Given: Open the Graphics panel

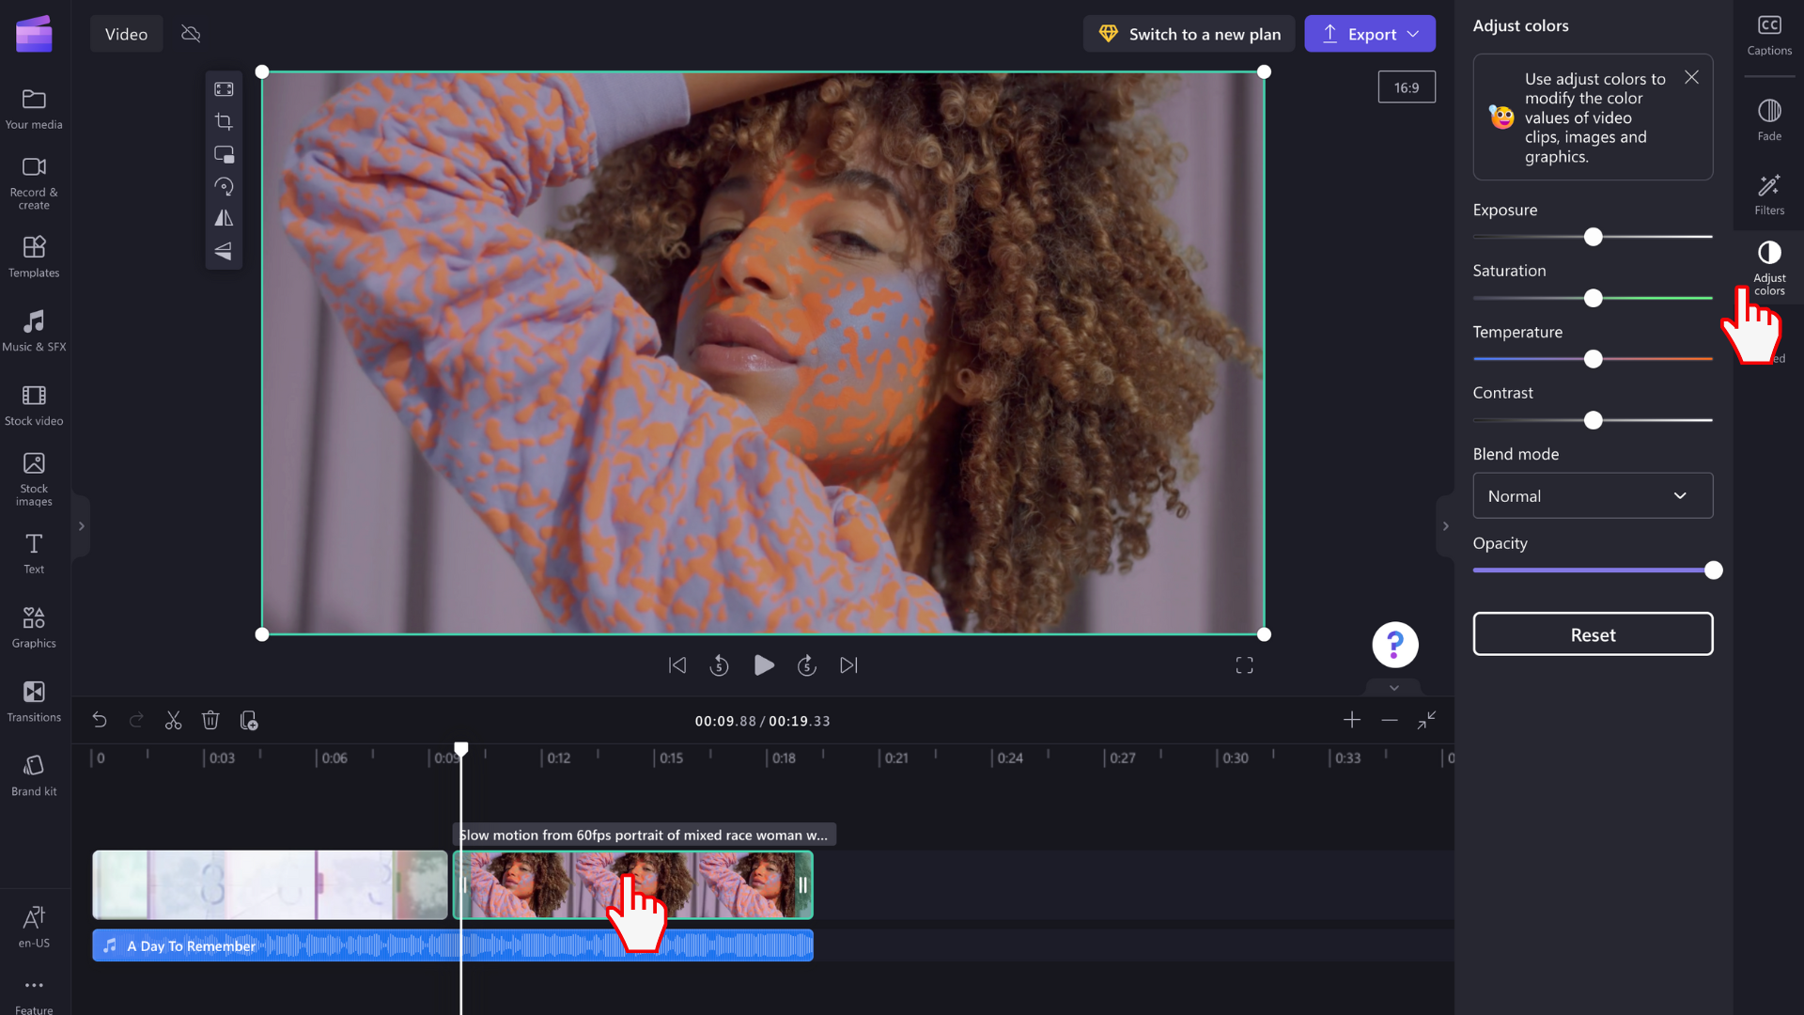Looking at the screenshot, I should point(34,626).
